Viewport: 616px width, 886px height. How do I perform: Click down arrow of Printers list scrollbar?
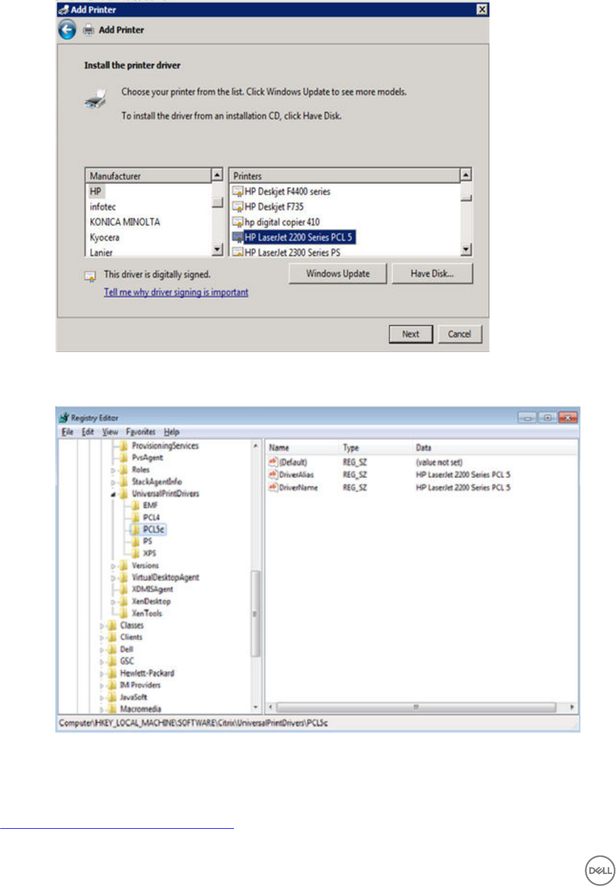(466, 249)
